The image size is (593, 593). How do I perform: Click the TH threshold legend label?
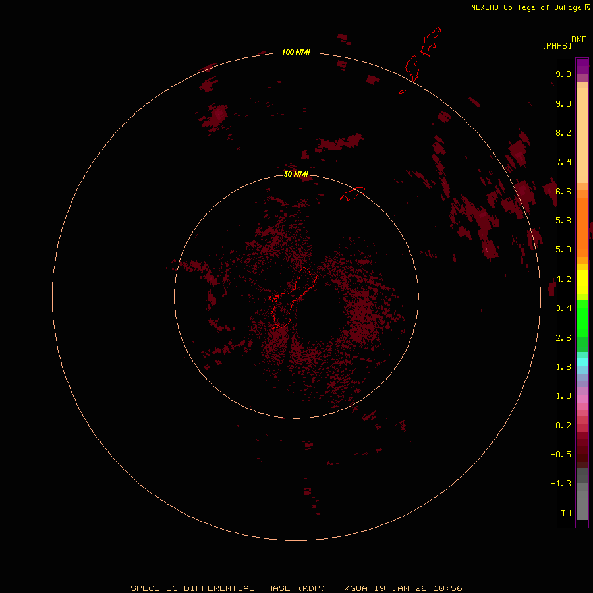(566, 513)
